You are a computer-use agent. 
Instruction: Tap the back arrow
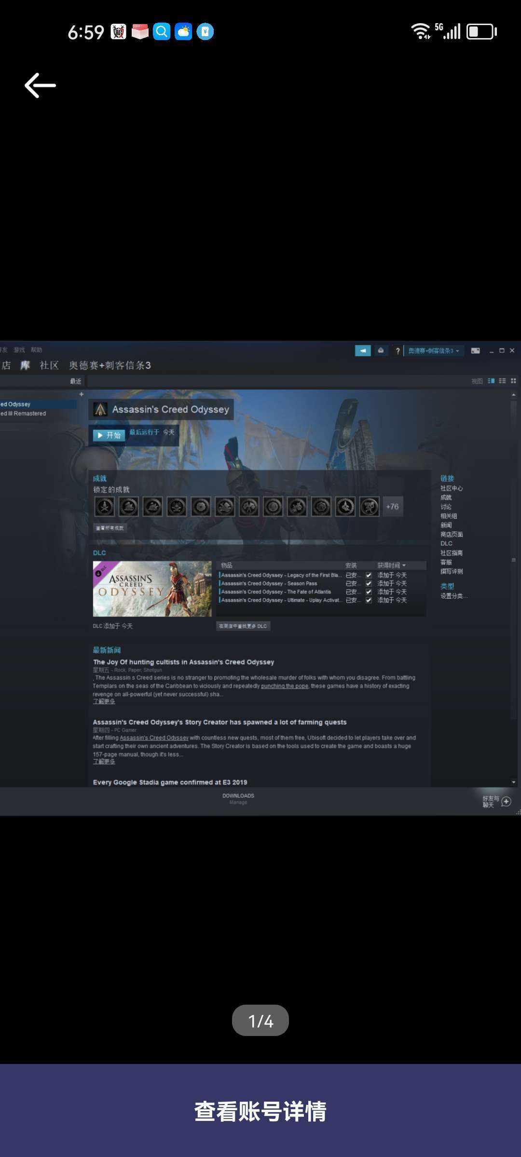[40, 85]
